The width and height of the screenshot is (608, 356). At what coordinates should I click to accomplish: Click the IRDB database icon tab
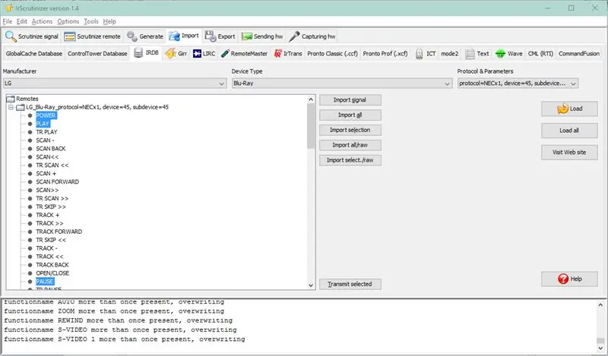[146, 53]
